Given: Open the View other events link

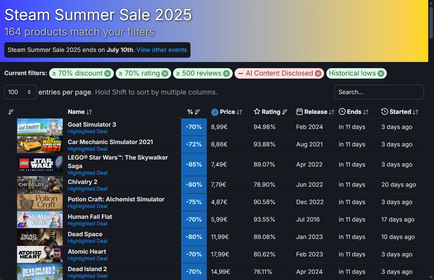Looking at the screenshot, I should click(x=161, y=50).
